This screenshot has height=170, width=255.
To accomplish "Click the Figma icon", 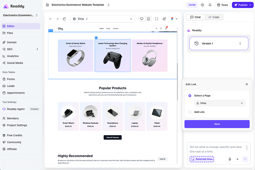I will 172,19.
